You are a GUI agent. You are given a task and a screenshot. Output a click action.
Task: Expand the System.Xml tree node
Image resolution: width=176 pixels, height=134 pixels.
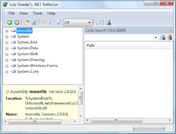coord(7,43)
